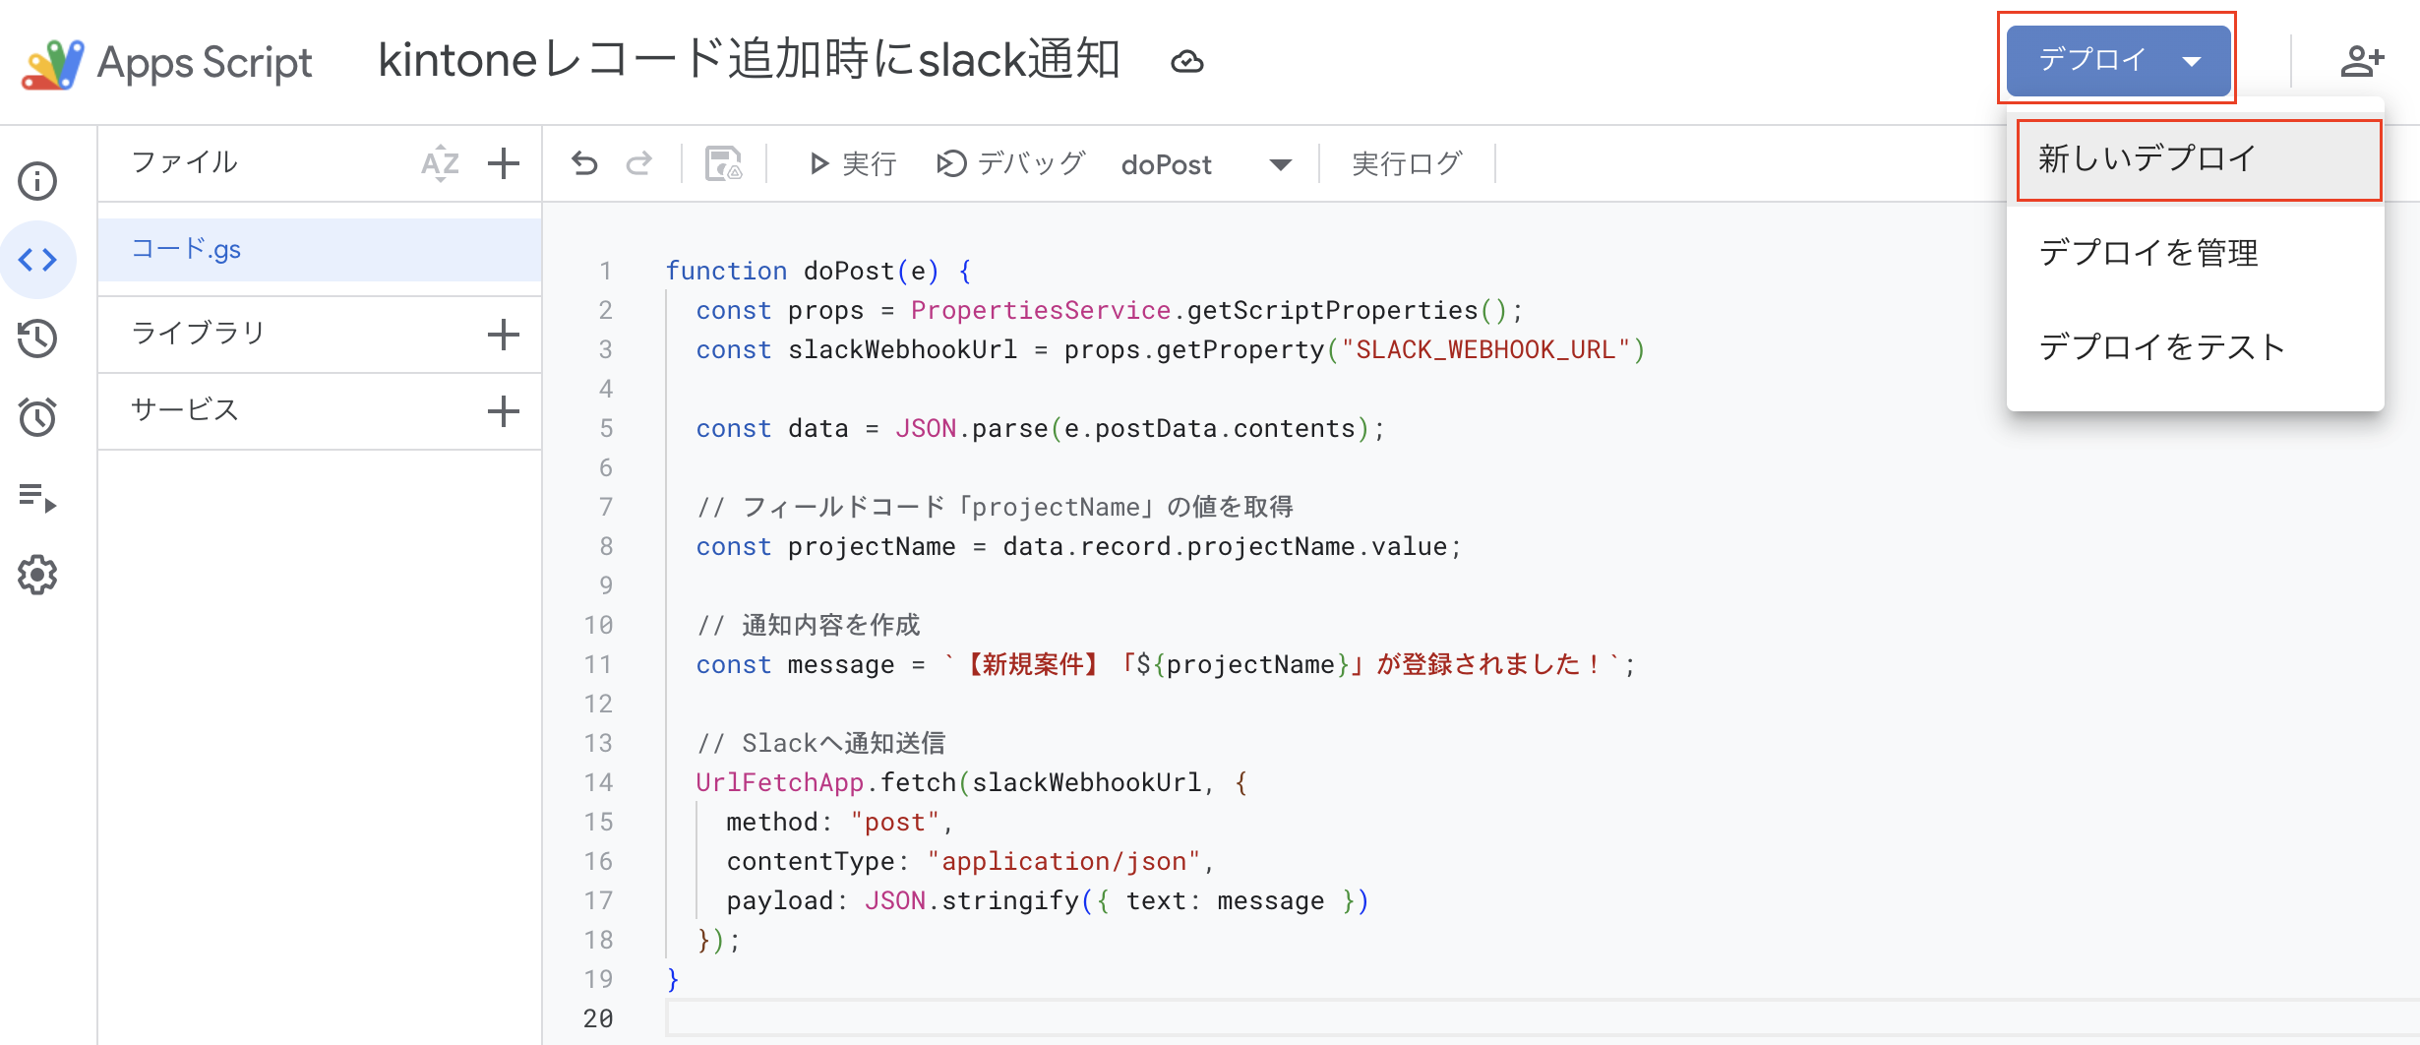Image resolution: width=2420 pixels, height=1045 pixels.
Task: Click the 実行 run button
Action: click(x=852, y=163)
